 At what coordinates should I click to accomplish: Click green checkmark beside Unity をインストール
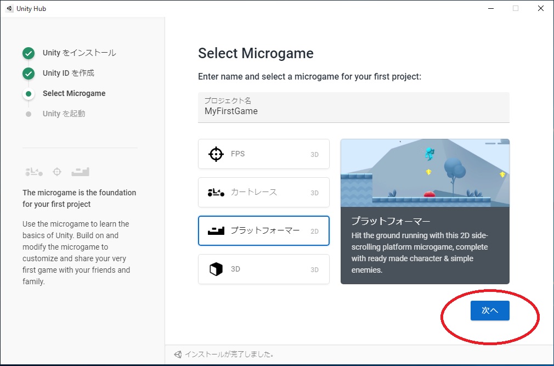pyautogui.click(x=29, y=53)
